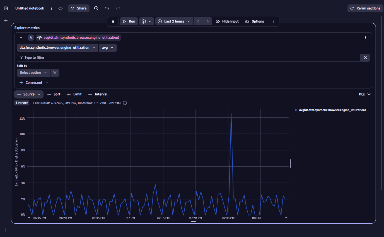This screenshot has width=384, height=237.
Task: Open the notebook version history icon
Action: click(x=96, y=8)
